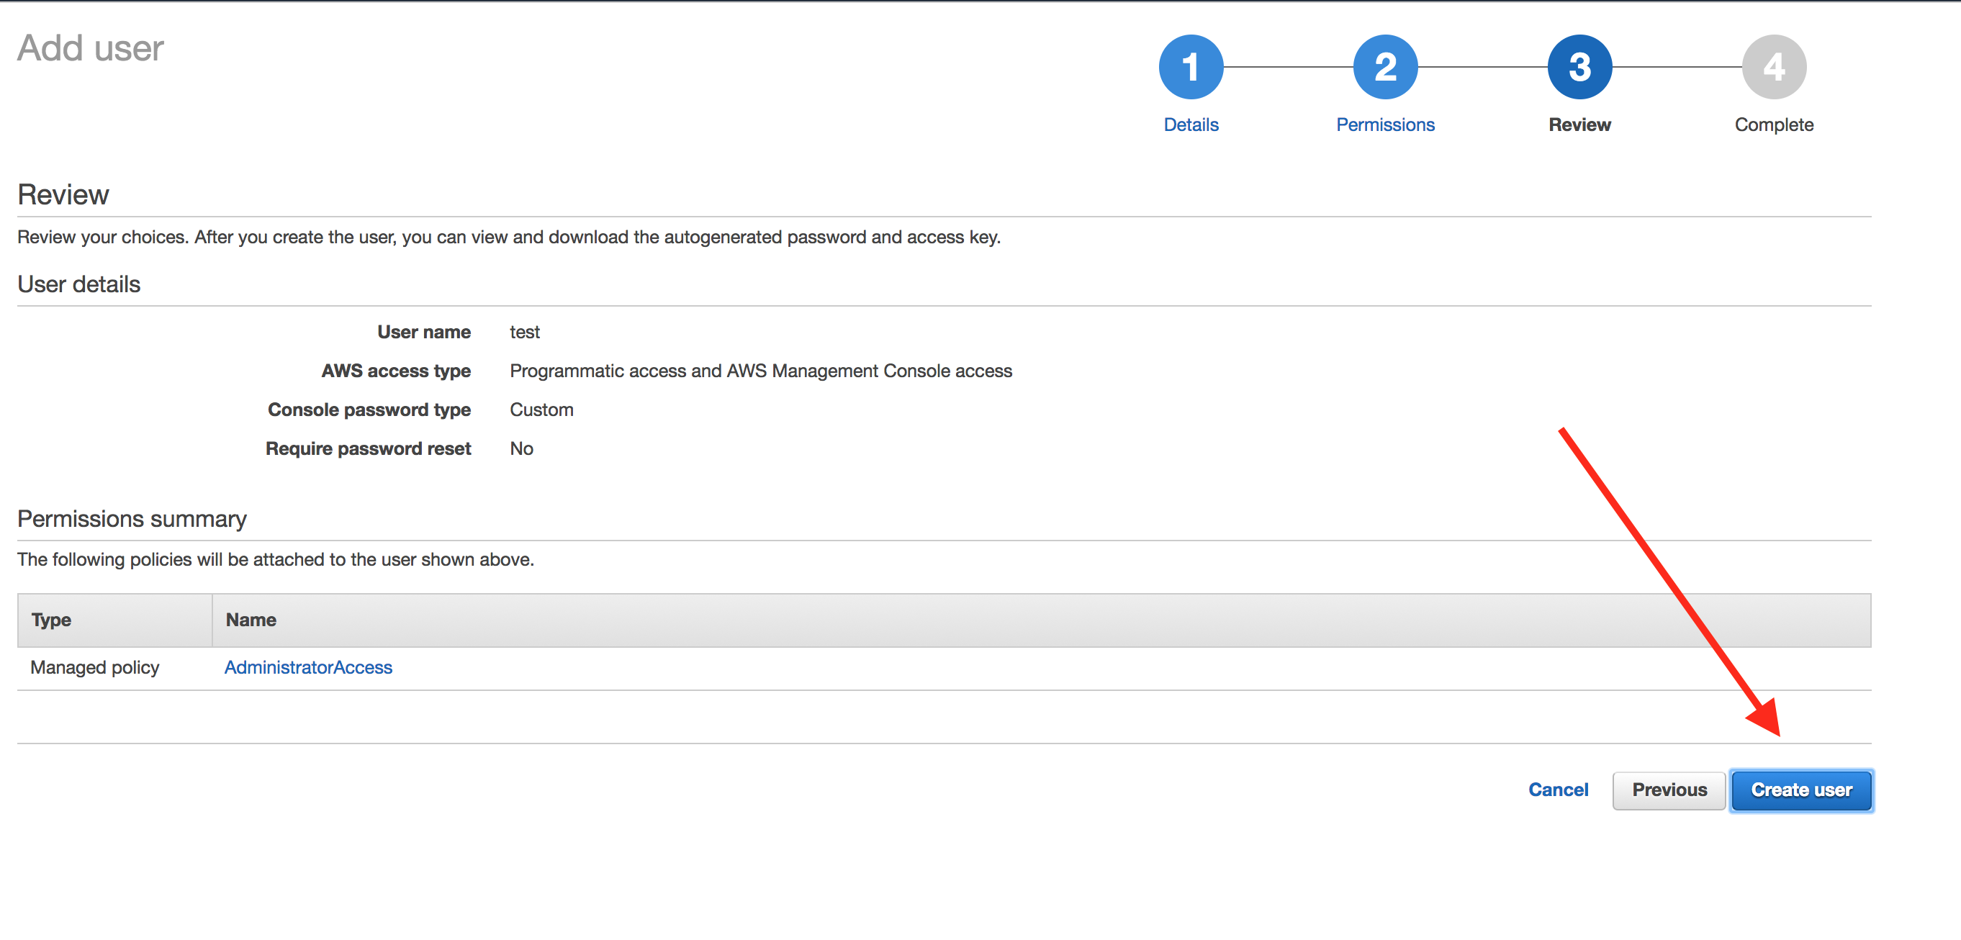Screen dimensions: 1961x940
Task: Click the step 4 Complete circle
Action: point(1774,67)
